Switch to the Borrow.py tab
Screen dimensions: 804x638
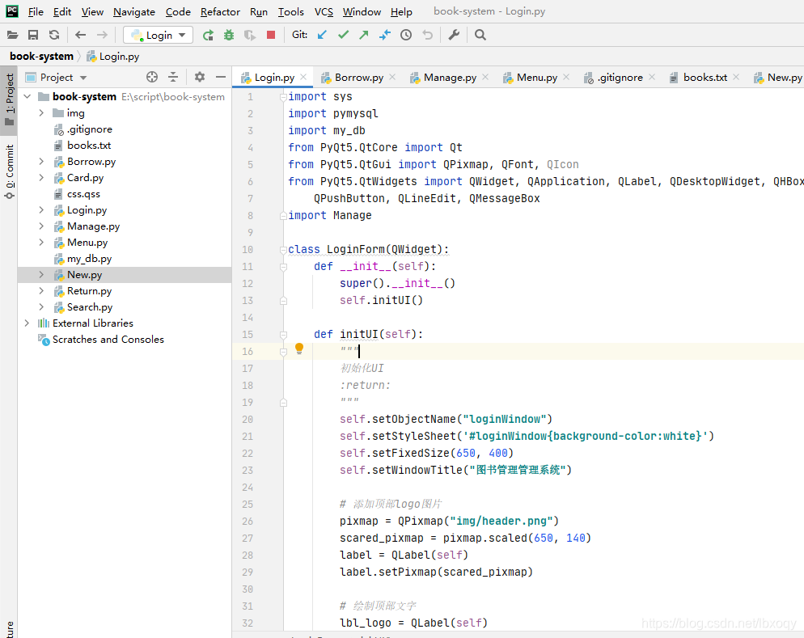(x=359, y=78)
